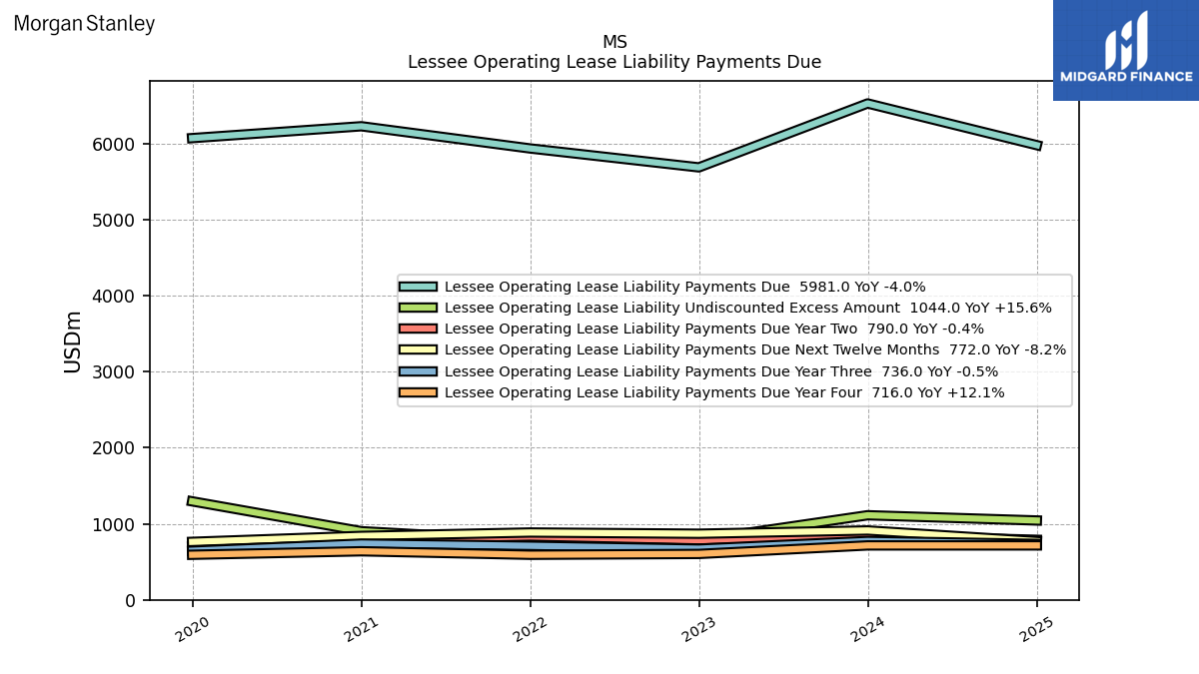Viewport: 1199px width, 674px height.
Task: Click the yellow legend swatch for Next Twelve Months
Action: (x=418, y=349)
